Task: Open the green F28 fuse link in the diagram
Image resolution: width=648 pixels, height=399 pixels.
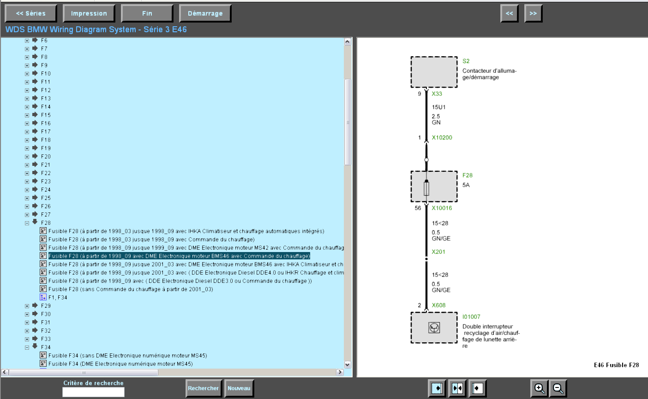Action: tap(468, 175)
